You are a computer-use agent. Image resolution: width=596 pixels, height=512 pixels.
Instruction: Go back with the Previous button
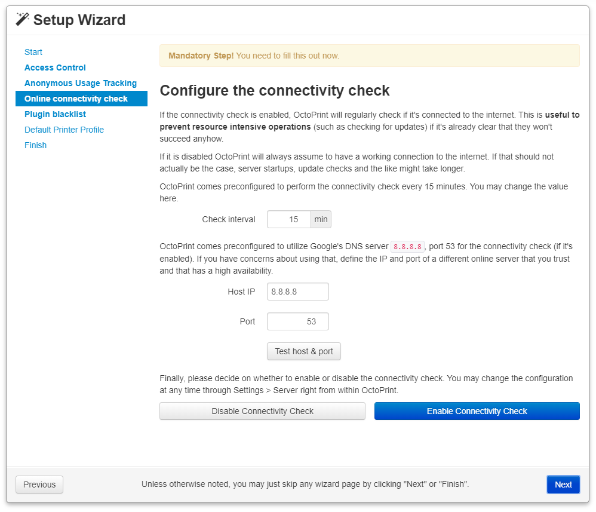click(x=39, y=485)
